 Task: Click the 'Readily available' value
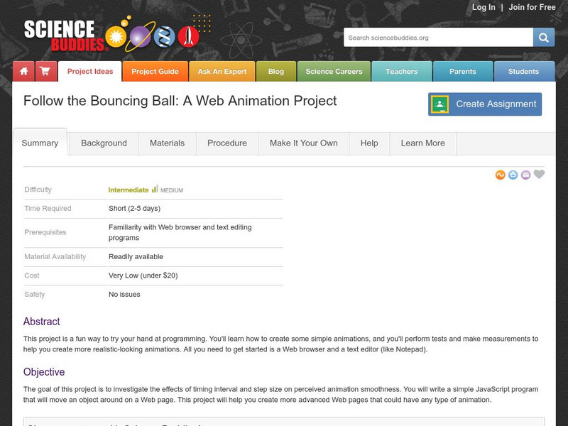136,256
